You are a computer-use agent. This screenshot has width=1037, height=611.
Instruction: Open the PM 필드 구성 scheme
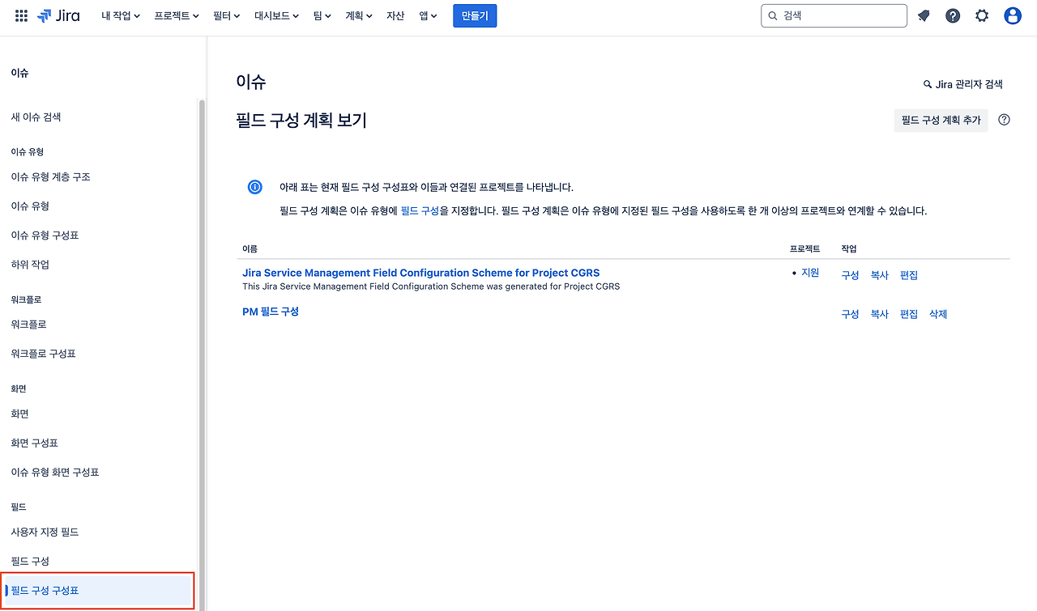click(271, 311)
